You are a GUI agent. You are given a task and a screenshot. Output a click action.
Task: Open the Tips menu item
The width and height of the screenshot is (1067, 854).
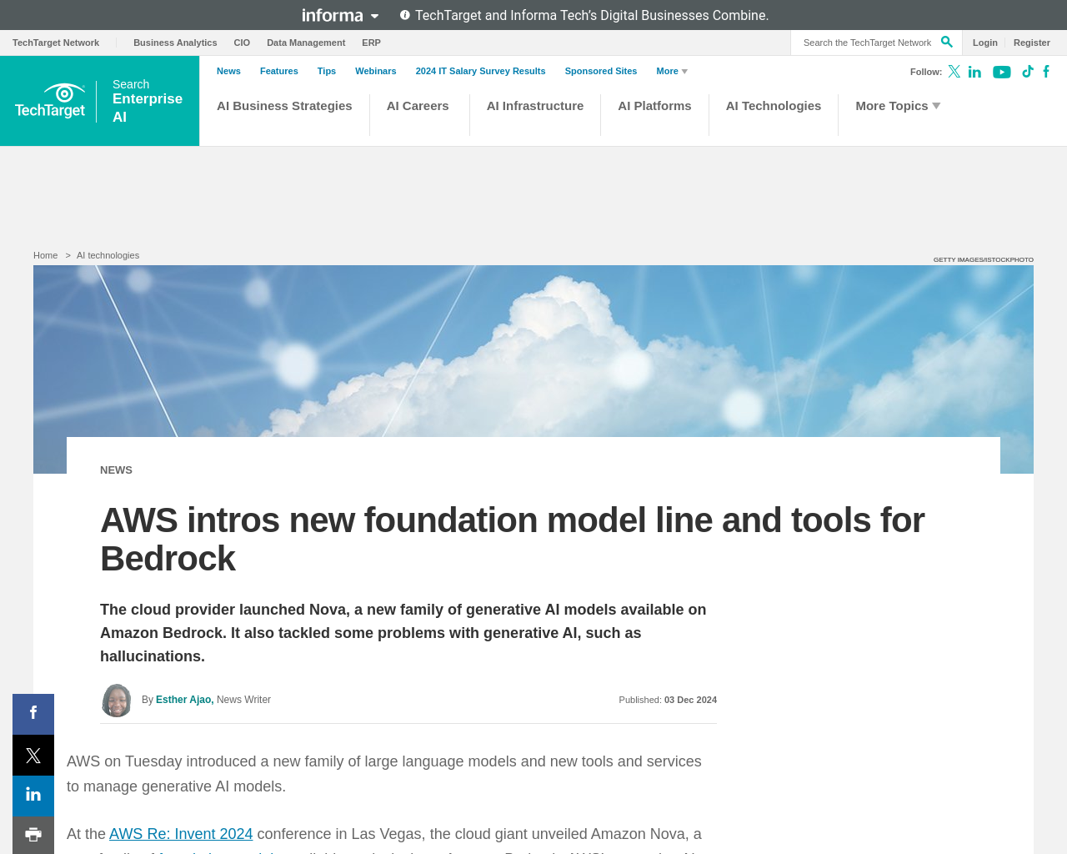coord(327,71)
